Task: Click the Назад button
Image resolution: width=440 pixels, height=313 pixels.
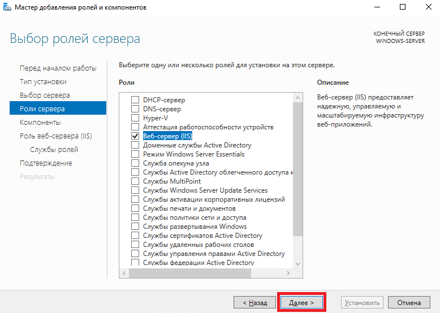Action: coord(255,303)
